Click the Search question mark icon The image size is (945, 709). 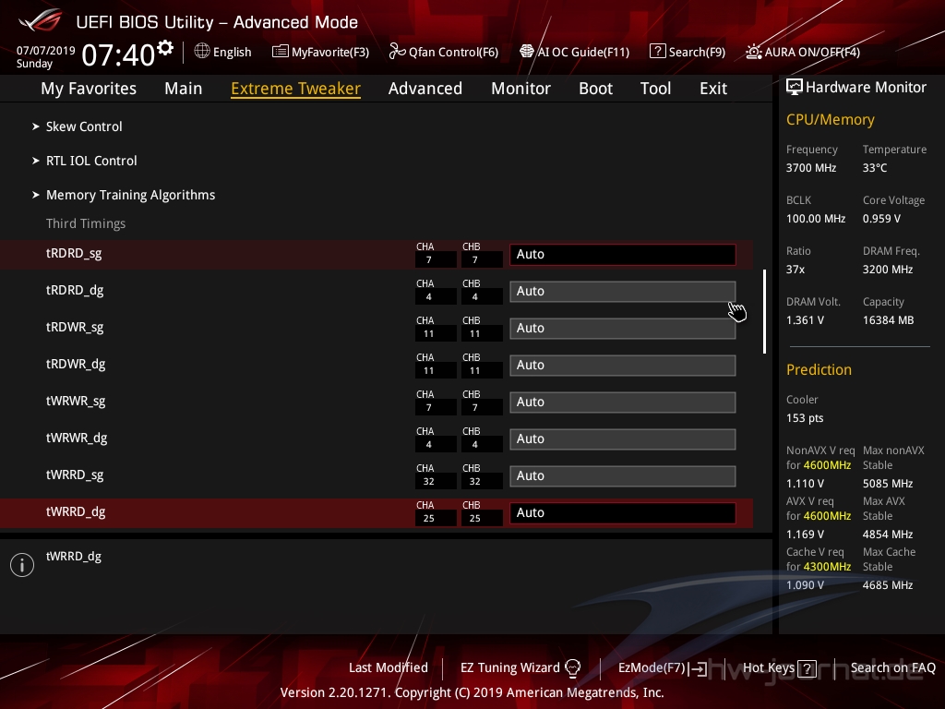point(657,52)
